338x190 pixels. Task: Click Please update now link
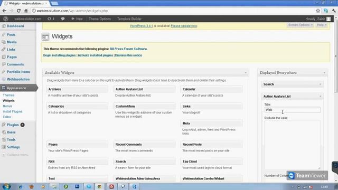click(x=184, y=26)
